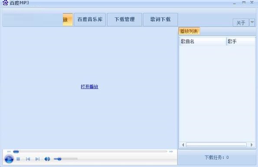Skip to the next track
This screenshot has height=167, width=258.
pyautogui.click(x=38, y=159)
